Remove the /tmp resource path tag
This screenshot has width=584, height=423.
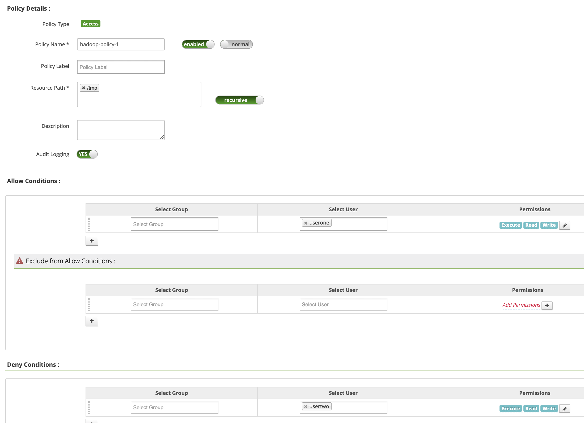83,88
